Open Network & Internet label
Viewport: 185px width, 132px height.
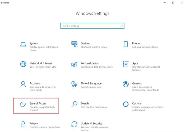[41, 63]
